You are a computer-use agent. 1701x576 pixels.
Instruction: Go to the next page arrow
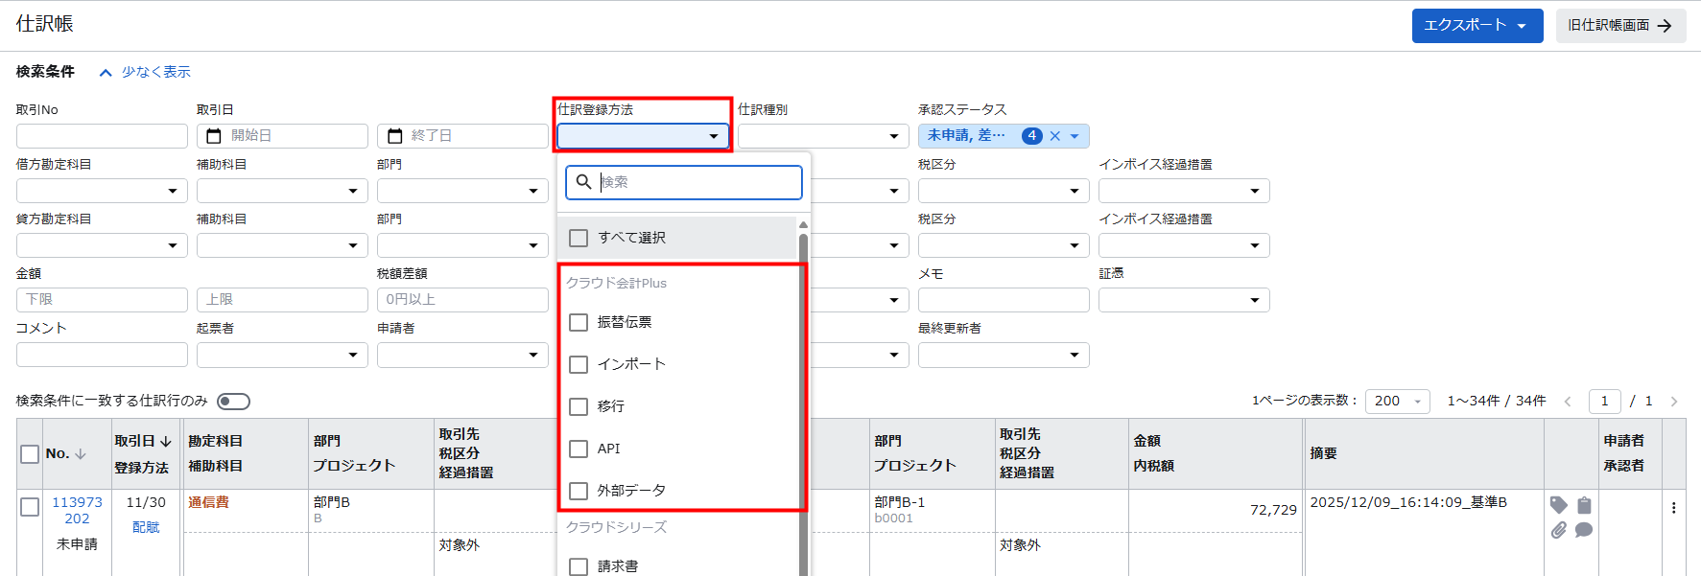tap(1673, 402)
